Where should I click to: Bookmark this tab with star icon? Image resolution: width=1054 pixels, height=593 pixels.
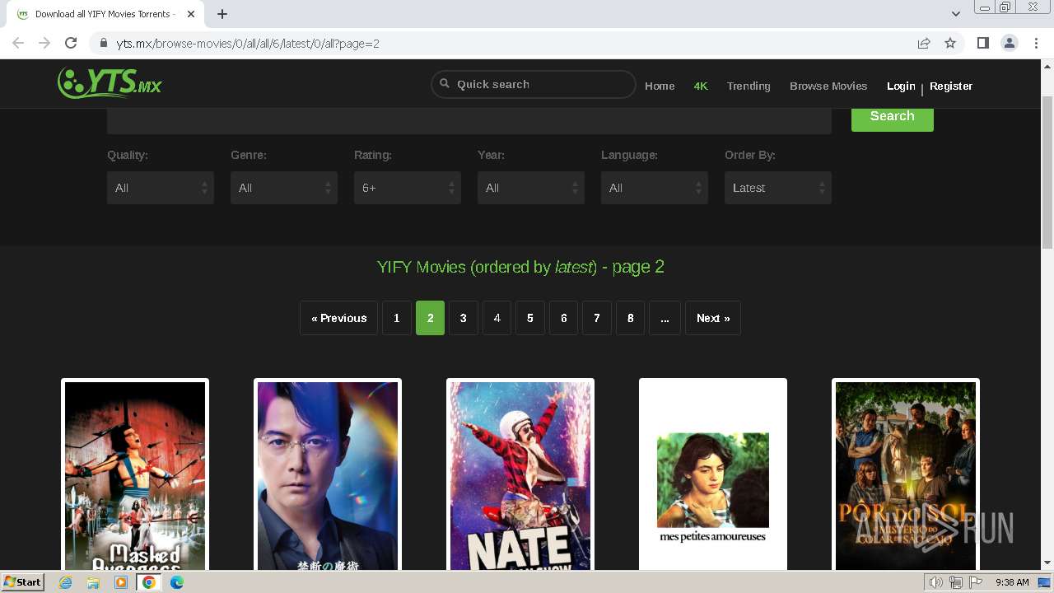point(950,43)
